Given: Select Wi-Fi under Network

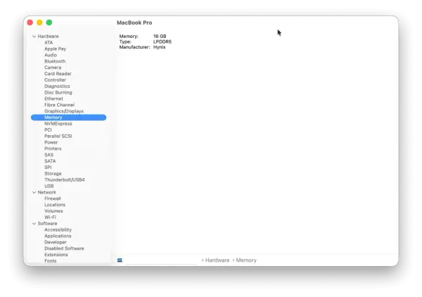Looking at the screenshot, I should pyautogui.click(x=50, y=217).
